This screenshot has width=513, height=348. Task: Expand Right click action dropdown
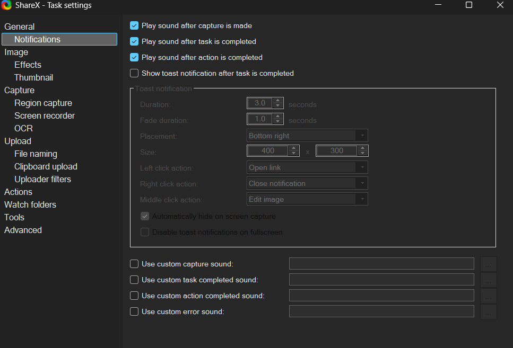coord(307,183)
